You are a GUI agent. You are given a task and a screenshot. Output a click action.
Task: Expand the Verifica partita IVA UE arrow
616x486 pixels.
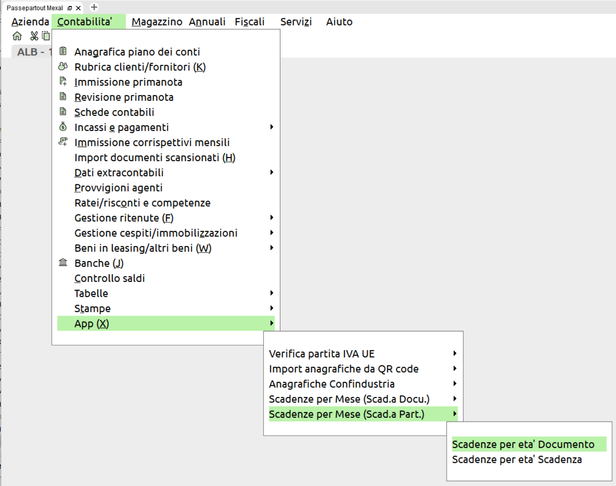pyautogui.click(x=455, y=353)
